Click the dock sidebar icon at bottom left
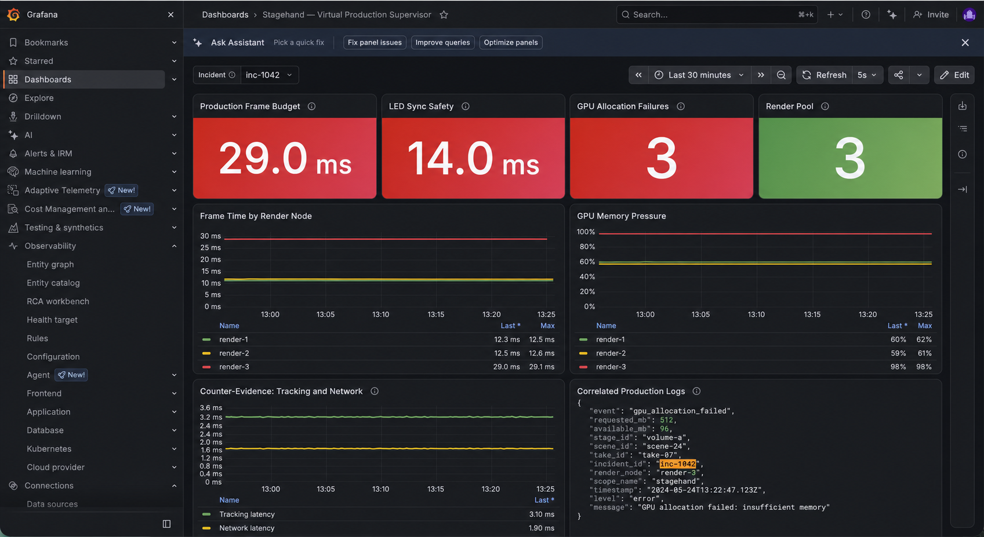The width and height of the screenshot is (984, 537). [x=166, y=524]
